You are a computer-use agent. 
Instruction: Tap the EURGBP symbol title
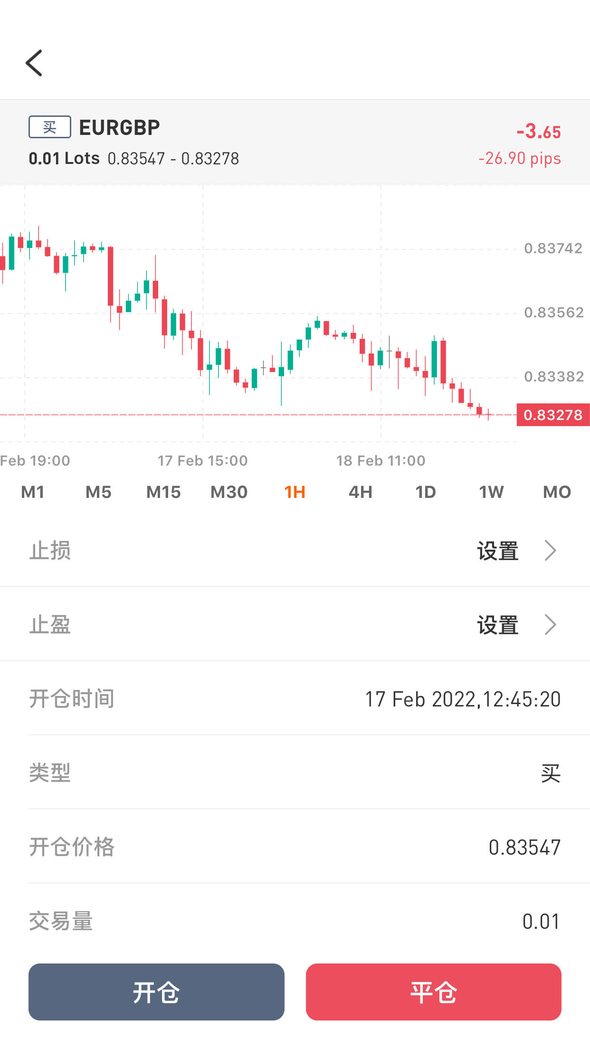point(119,127)
